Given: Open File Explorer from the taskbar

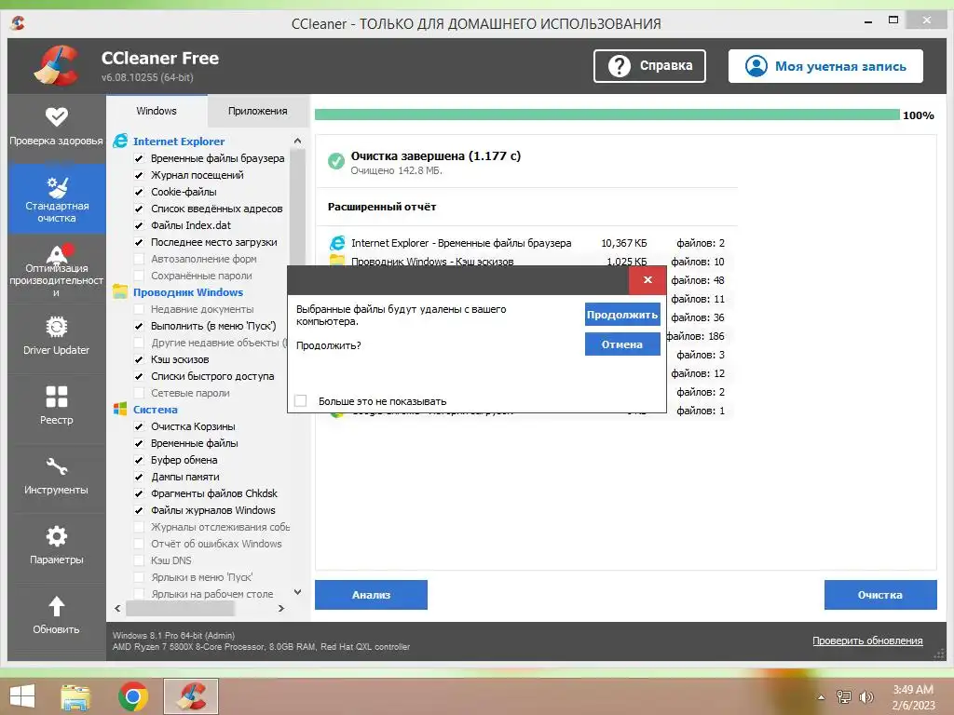Looking at the screenshot, I should click(75, 696).
